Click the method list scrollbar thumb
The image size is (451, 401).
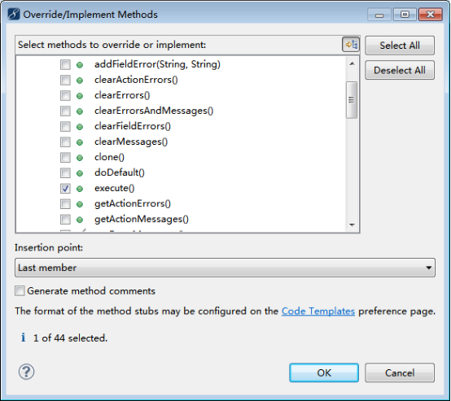[x=352, y=100]
